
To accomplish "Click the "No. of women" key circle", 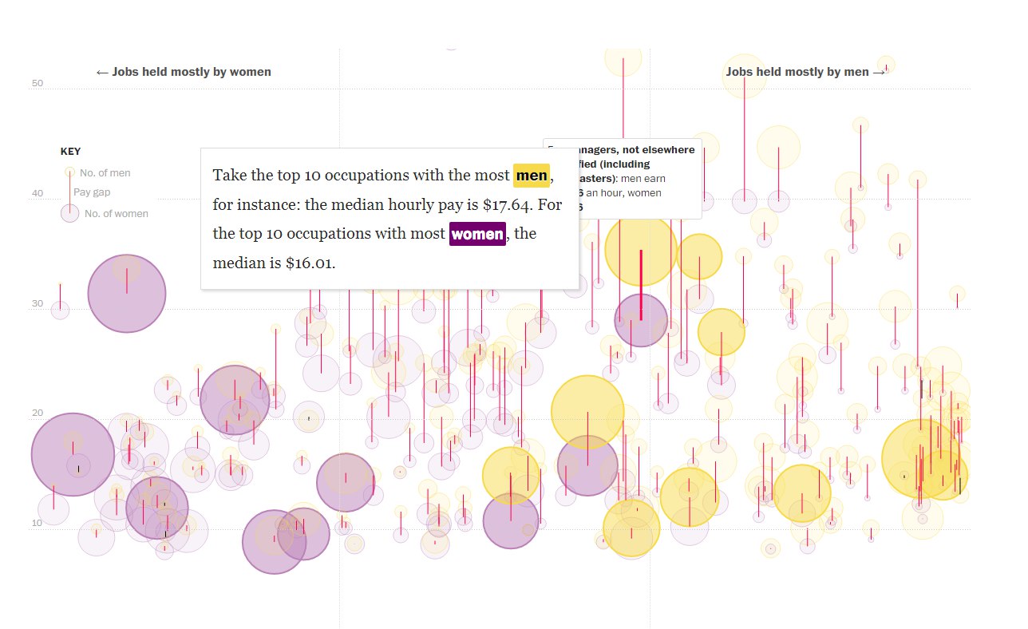I will click(x=70, y=213).
